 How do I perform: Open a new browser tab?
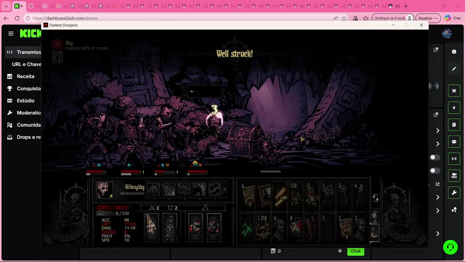(x=406, y=6)
